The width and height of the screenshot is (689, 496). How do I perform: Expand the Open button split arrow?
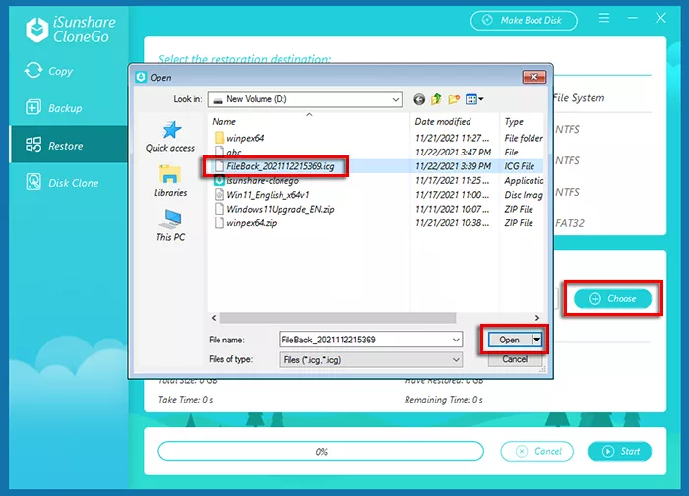tap(536, 340)
